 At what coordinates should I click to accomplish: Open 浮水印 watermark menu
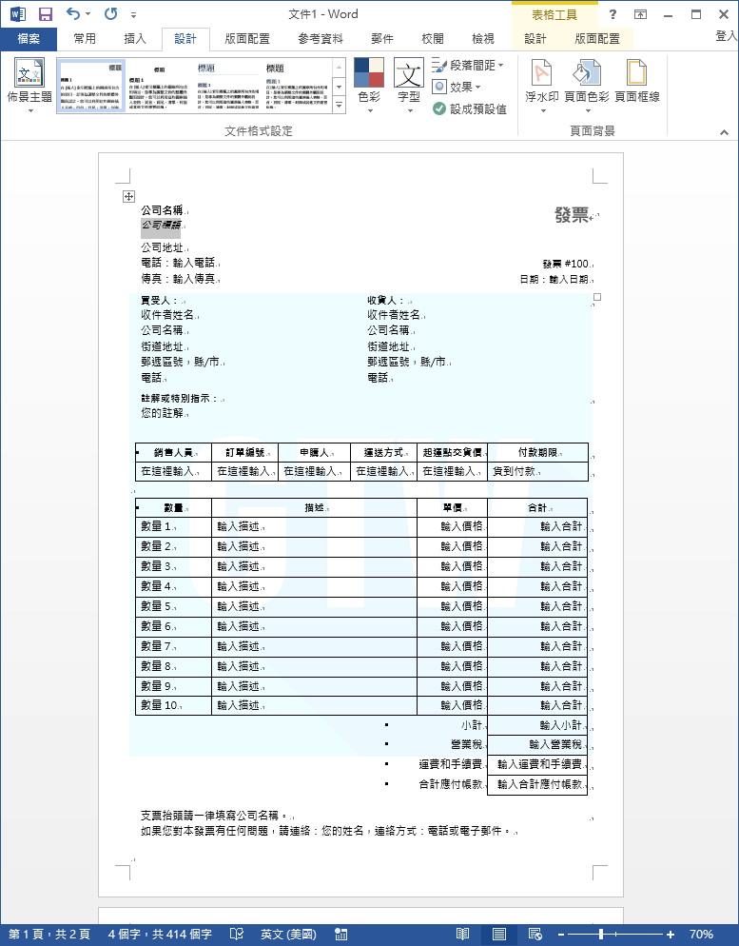(542, 86)
